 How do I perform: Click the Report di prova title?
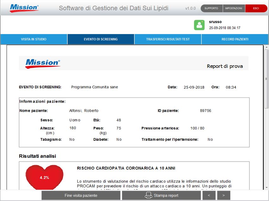click(225, 66)
